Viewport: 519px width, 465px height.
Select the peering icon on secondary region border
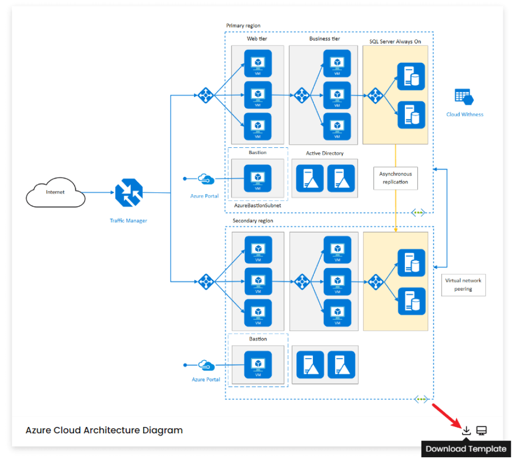point(421,399)
